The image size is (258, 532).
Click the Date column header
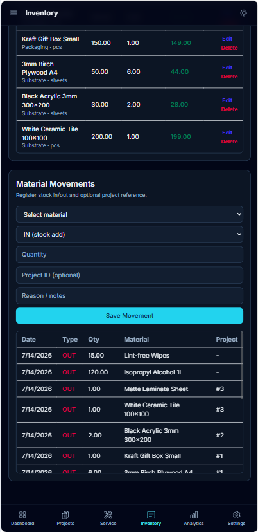pyautogui.click(x=29, y=339)
